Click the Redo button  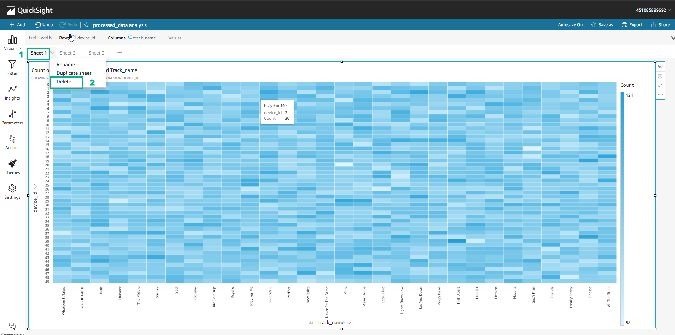click(68, 25)
